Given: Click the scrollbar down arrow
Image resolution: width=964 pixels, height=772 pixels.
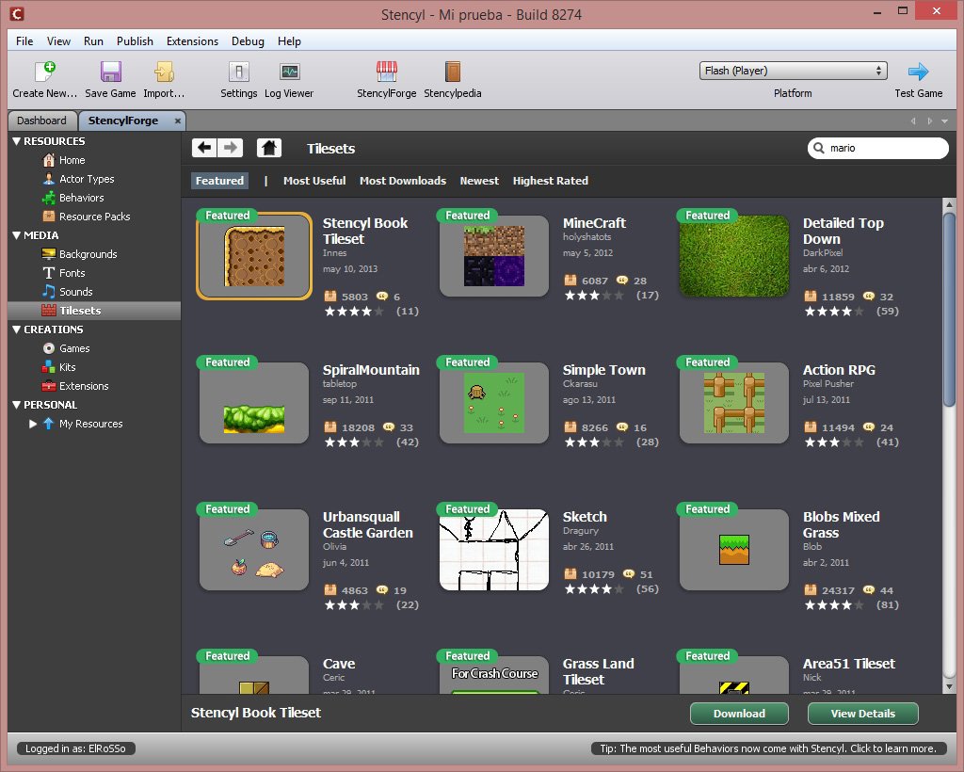Looking at the screenshot, I should (949, 686).
